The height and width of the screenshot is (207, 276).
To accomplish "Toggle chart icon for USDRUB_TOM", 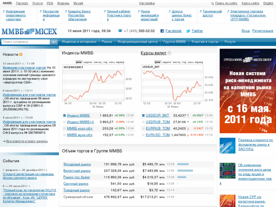I will pos(143,122).
